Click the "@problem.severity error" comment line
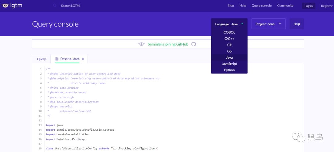334x152 pixels. coord(67,92)
